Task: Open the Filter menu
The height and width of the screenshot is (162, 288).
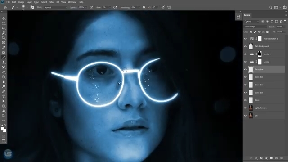Action: [51, 2]
